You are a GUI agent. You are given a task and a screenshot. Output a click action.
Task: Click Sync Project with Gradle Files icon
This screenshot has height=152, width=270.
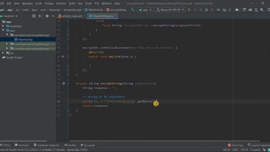tap(250, 10)
